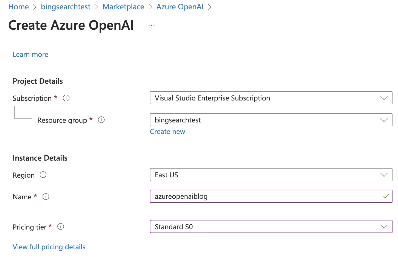Click the Learn more link
The image size is (398, 263).
point(30,54)
